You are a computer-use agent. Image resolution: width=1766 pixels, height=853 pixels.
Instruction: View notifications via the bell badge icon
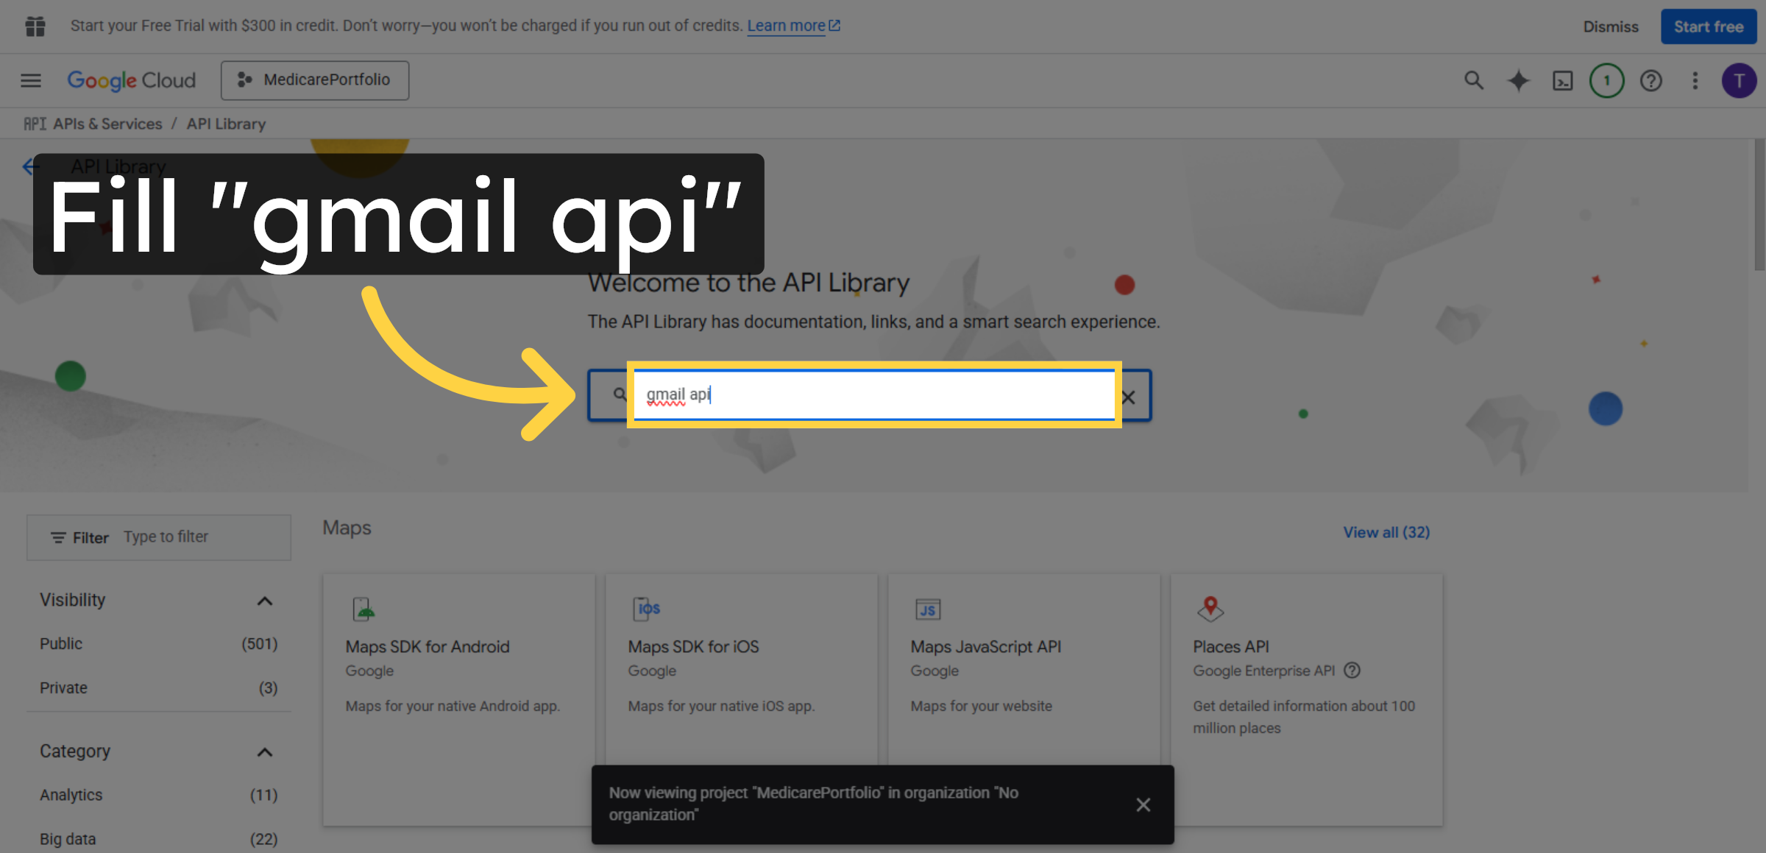point(1606,80)
